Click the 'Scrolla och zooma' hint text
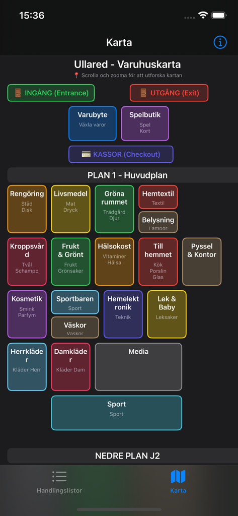238x516 pixels. (127, 76)
